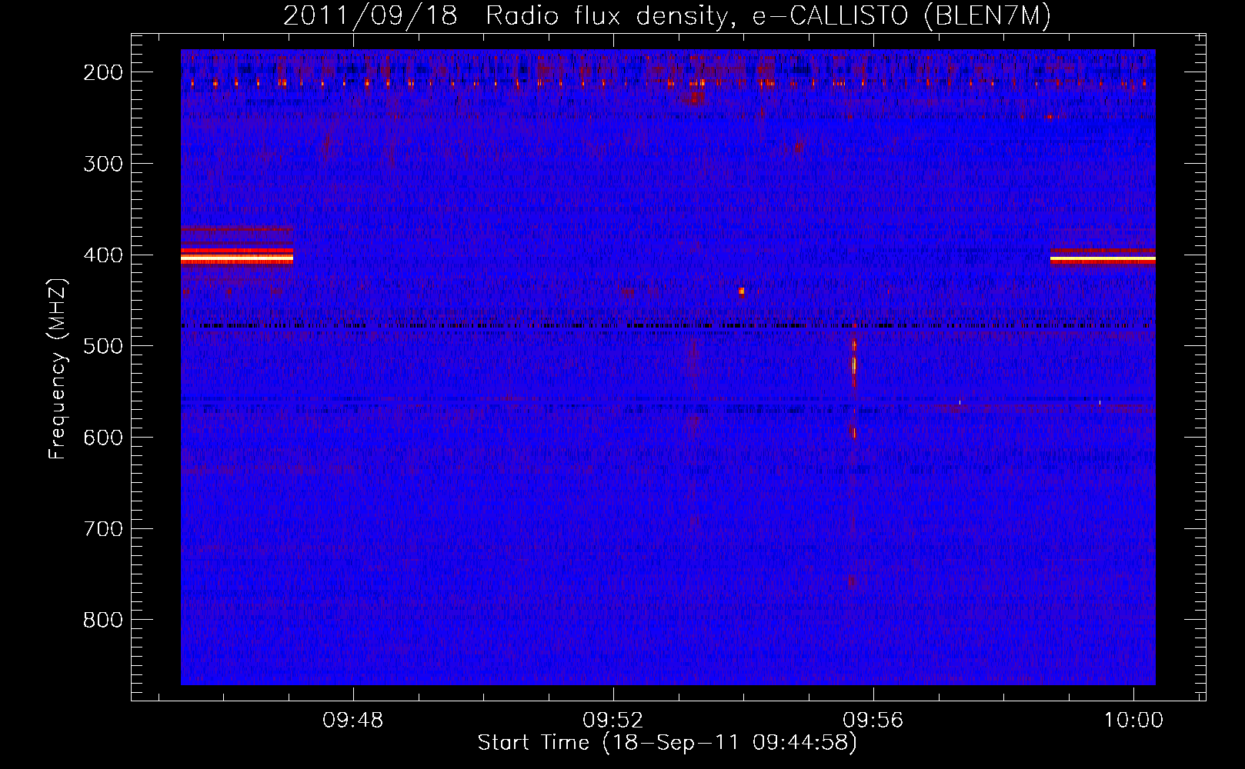The height and width of the screenshot is (769, 1245).
Task: Click the small bright spot near 440 MHz
Action: coord(741,291)
